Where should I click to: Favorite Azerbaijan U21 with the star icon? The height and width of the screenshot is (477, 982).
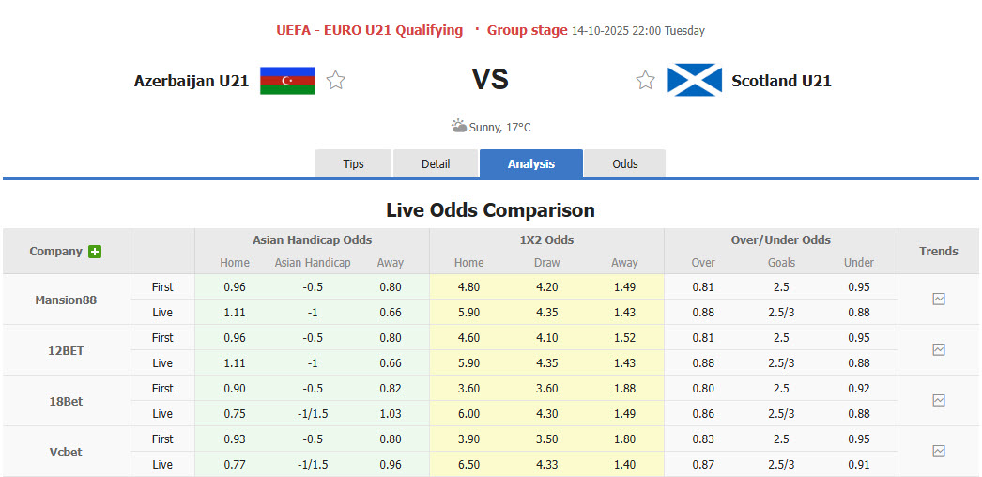[335, 81]
